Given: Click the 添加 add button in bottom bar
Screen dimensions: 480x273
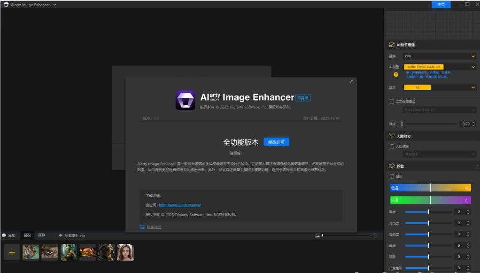Looking at the screenshot, I should (8, 235).
